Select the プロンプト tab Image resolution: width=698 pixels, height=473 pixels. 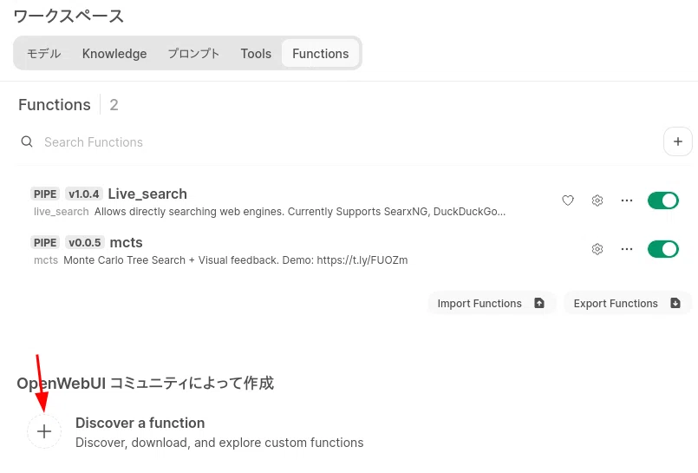click(193, 54)
